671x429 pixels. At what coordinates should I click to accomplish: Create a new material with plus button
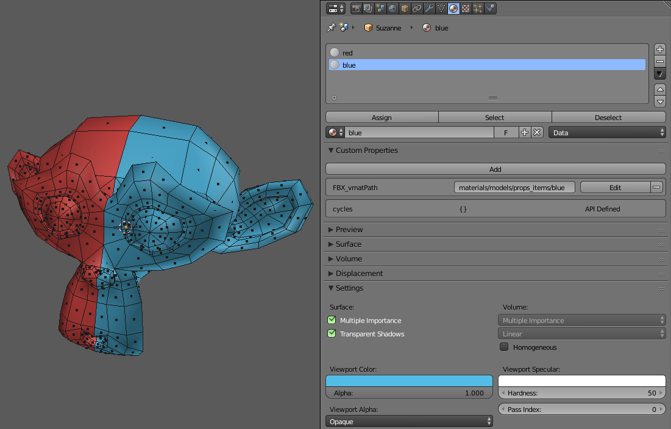[x=524, y=133]
